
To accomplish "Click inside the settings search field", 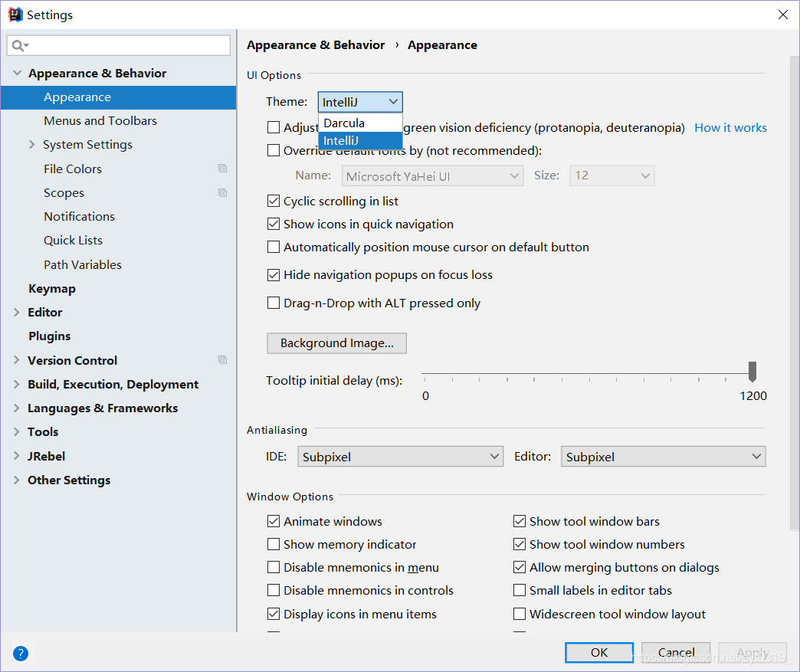I will (118, 45).
